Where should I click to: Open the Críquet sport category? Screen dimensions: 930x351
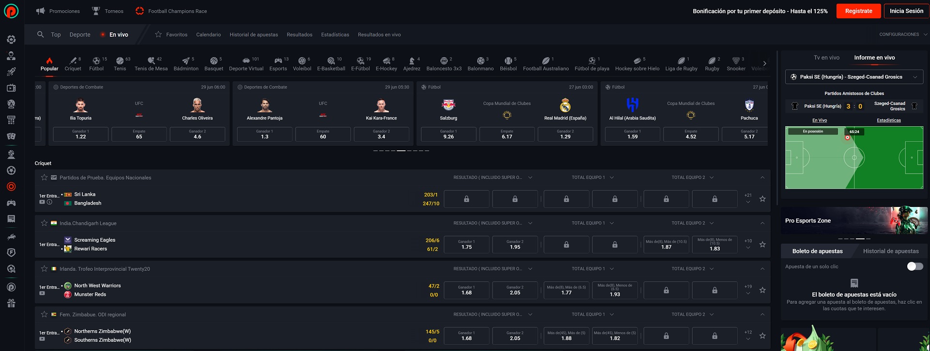click(73, 64)
